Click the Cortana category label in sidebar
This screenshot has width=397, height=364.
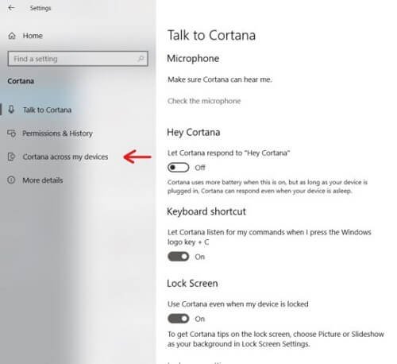pyautogui.click(x=21, y=81)
